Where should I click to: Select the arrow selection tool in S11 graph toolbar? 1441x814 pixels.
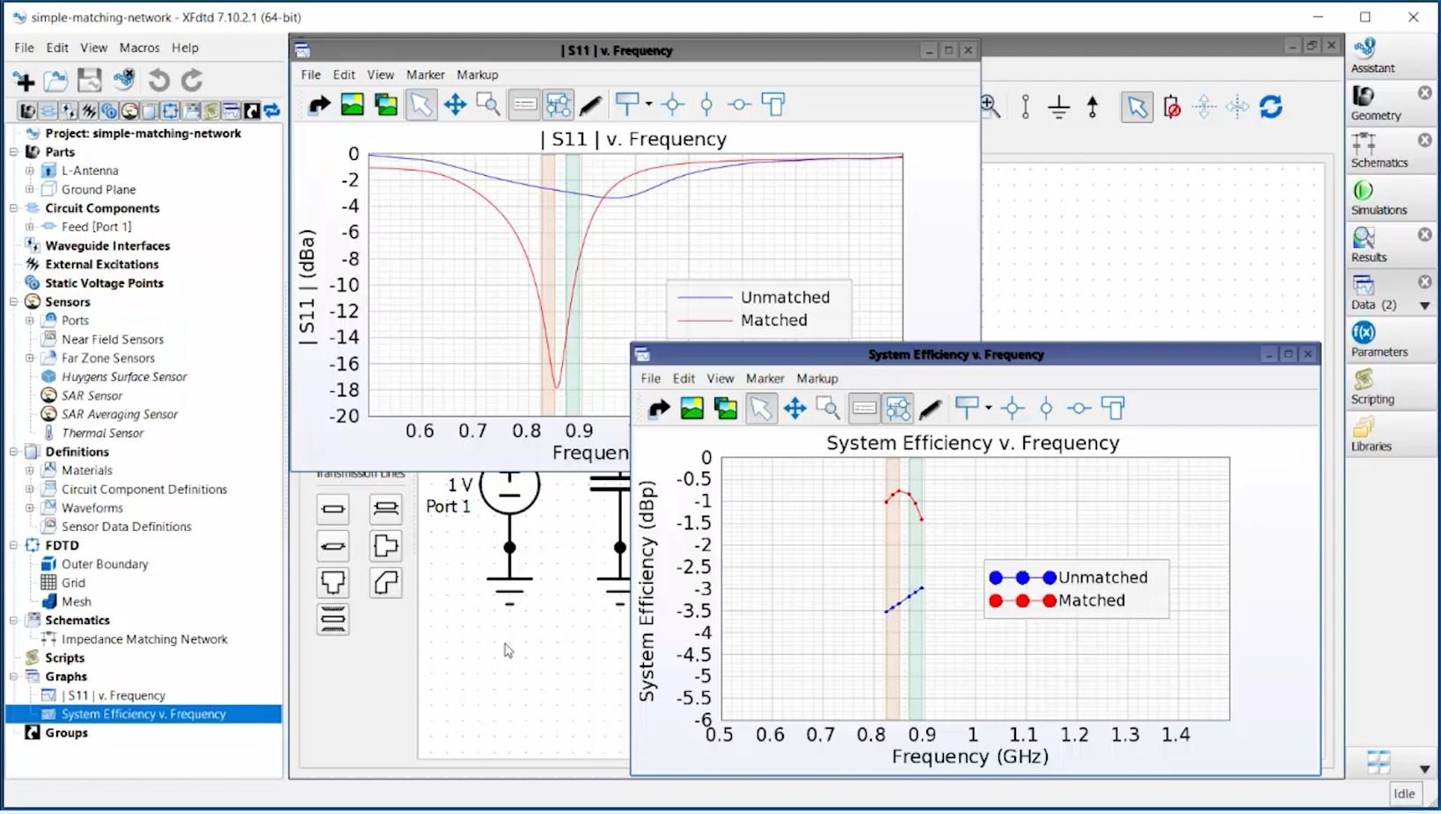(x=421, y=104)
